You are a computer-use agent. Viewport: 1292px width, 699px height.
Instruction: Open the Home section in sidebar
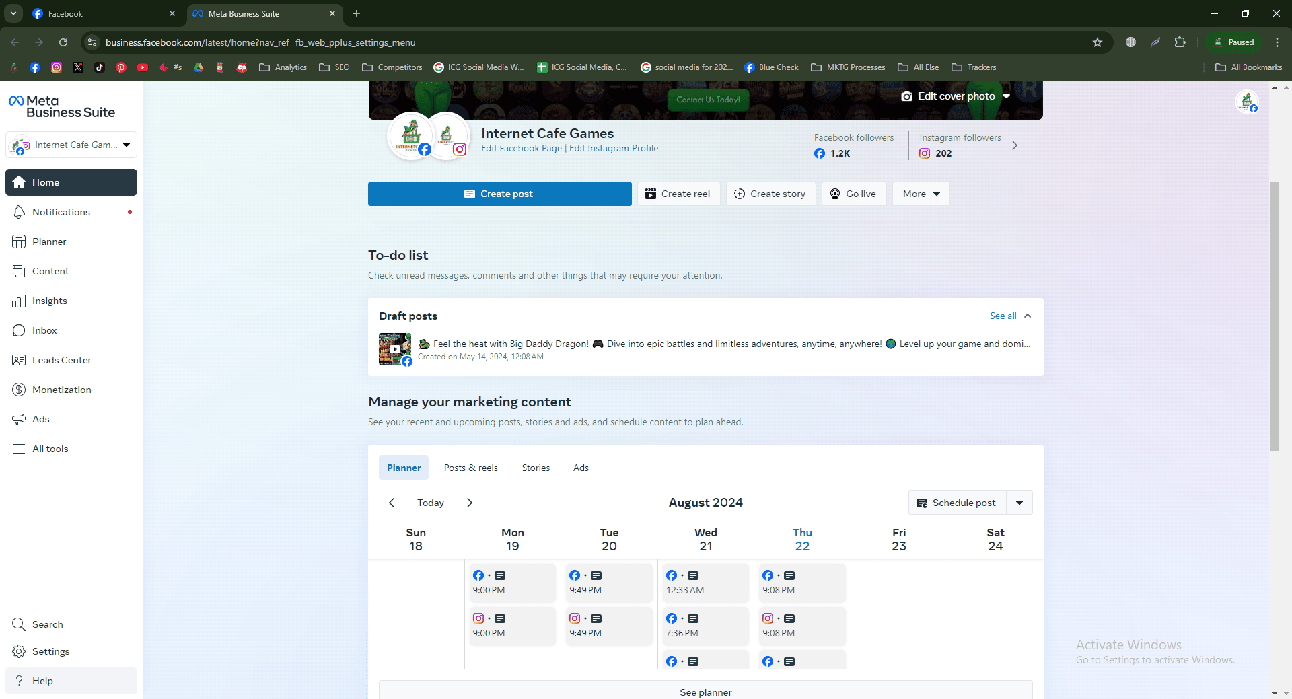coord(71,182)
